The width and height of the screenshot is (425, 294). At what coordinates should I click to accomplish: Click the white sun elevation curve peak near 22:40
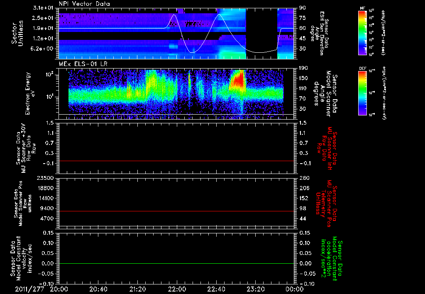219,15
